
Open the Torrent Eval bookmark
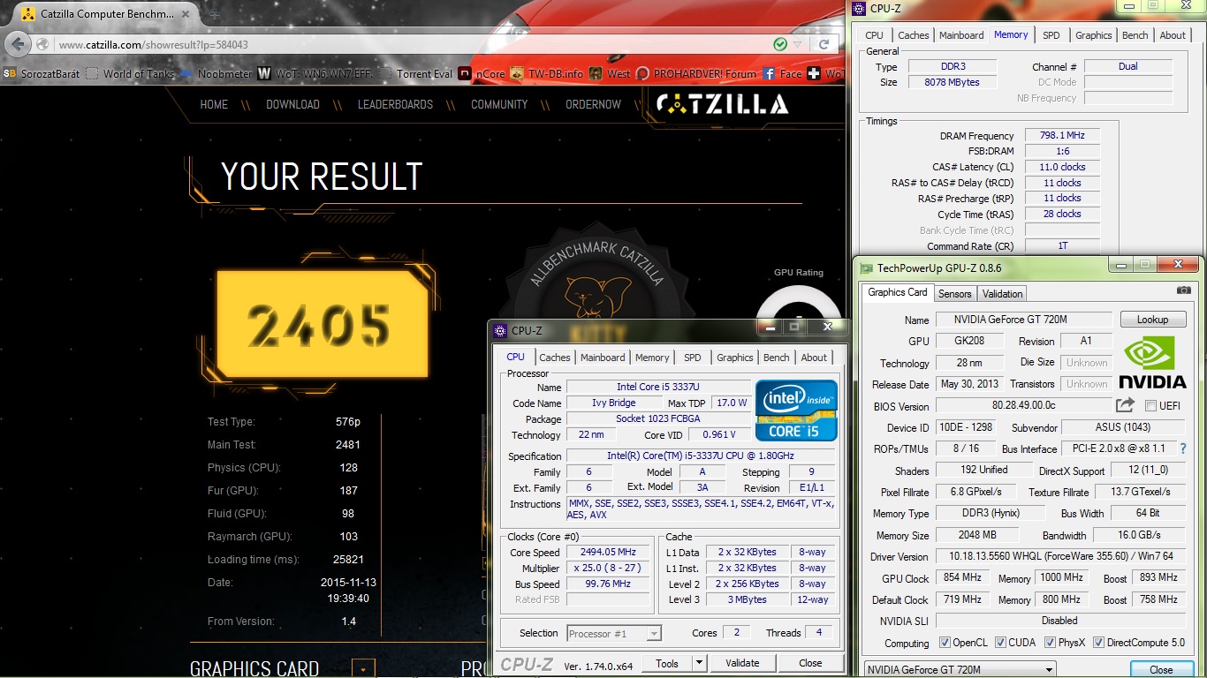[x=415, y=74]
